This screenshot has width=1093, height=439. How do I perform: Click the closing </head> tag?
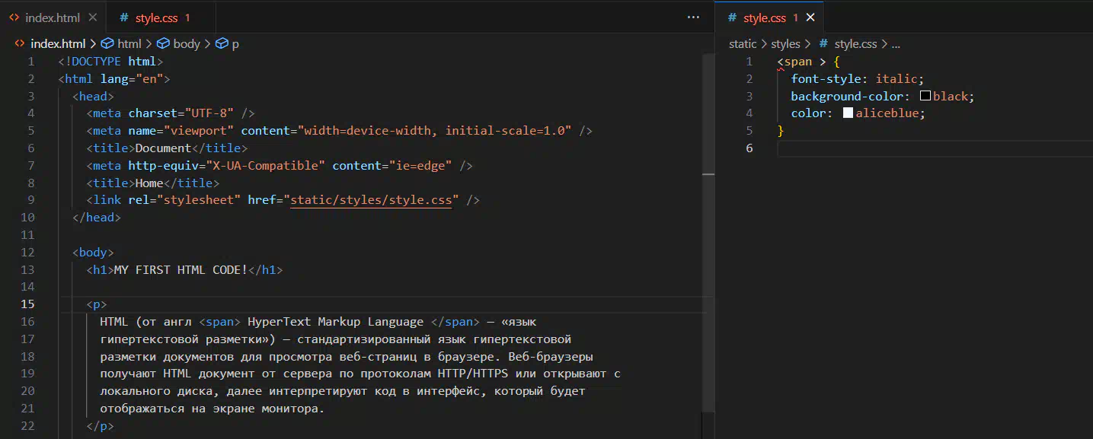tap(97, 218)
